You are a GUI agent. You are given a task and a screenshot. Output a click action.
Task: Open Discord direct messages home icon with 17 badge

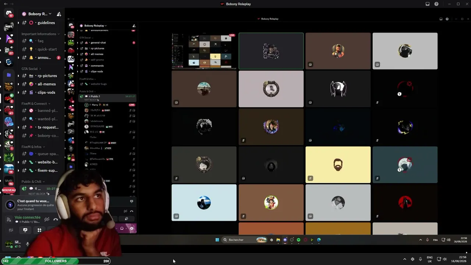point(9,14)
